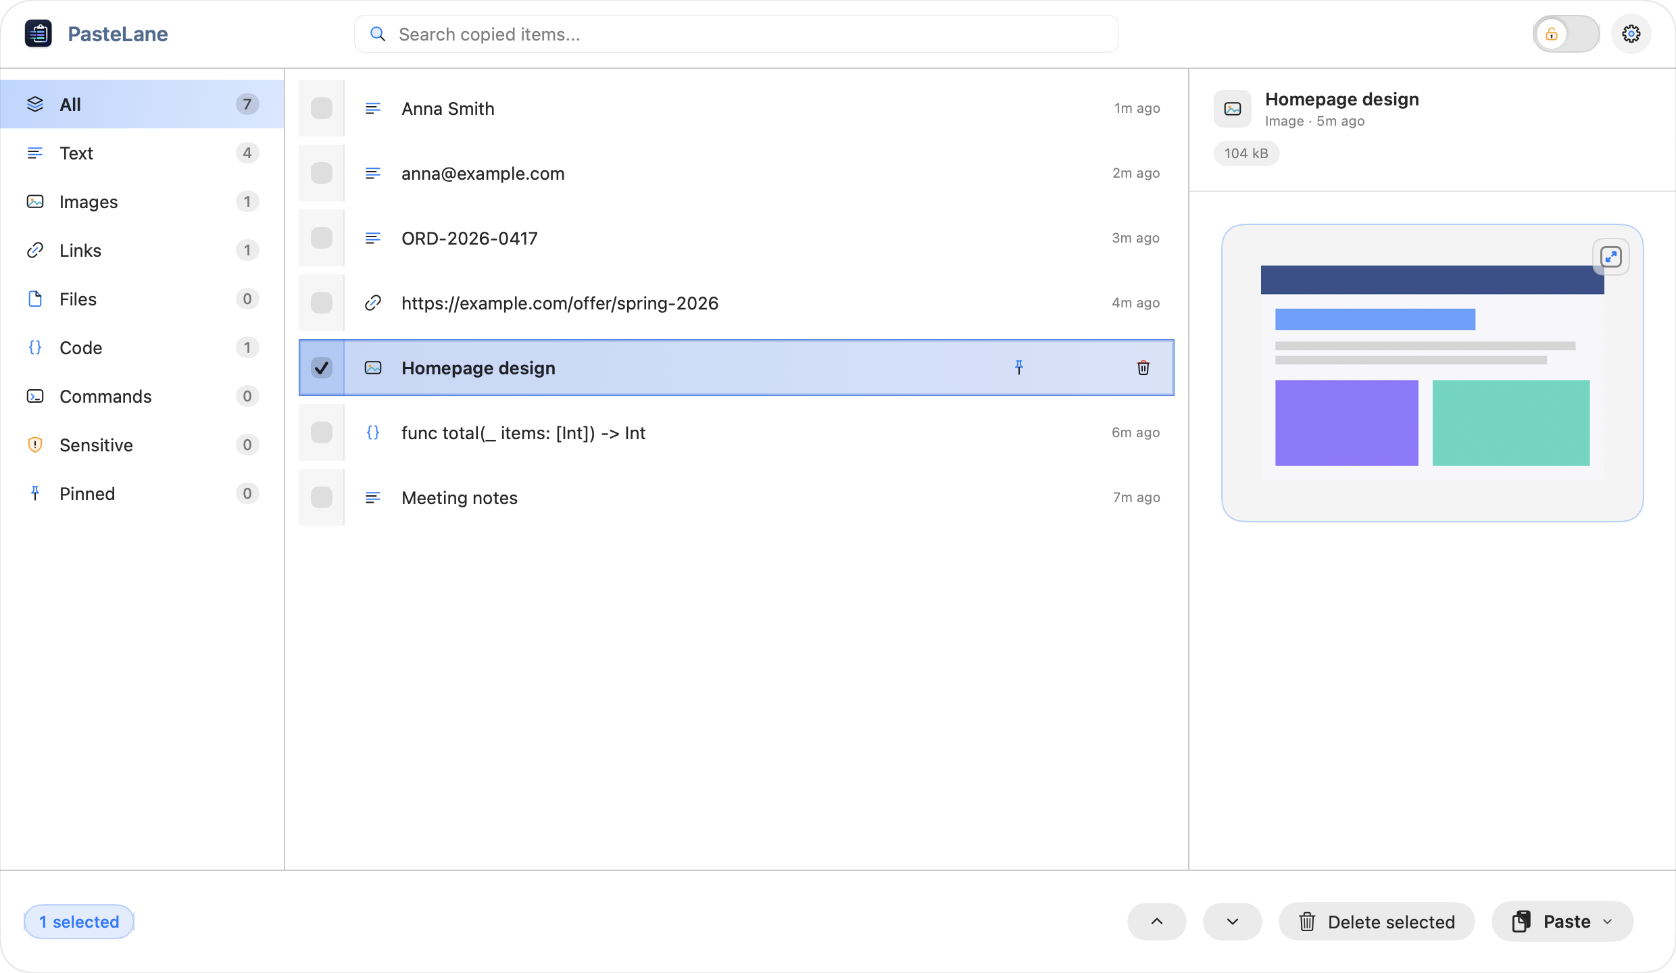Click the text icon beside Anna Smith
This screenshot has height=973, width=1676.
point(373,108)
